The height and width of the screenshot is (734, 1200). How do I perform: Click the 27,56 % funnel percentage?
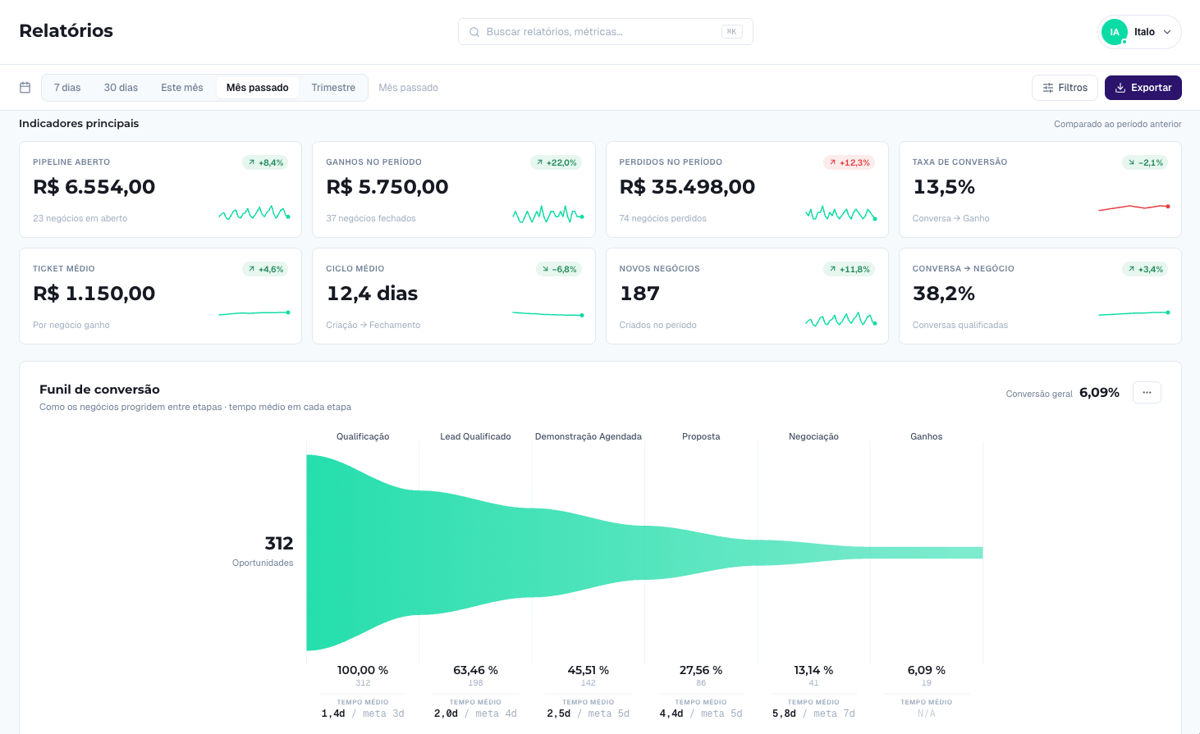(701, 670)
